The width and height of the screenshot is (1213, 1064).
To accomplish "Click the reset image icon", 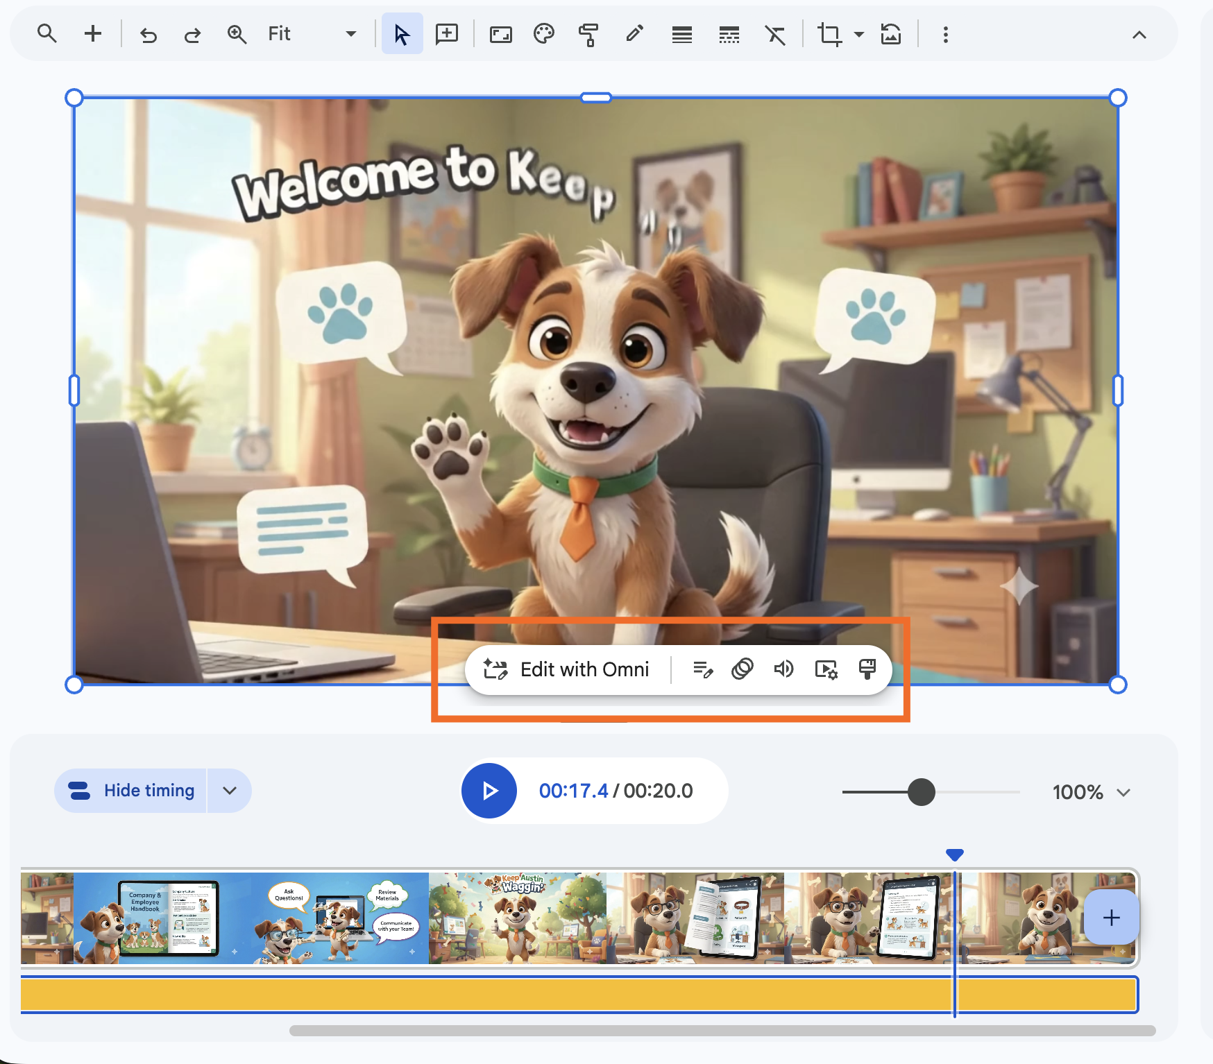I will tap(891, 34).
